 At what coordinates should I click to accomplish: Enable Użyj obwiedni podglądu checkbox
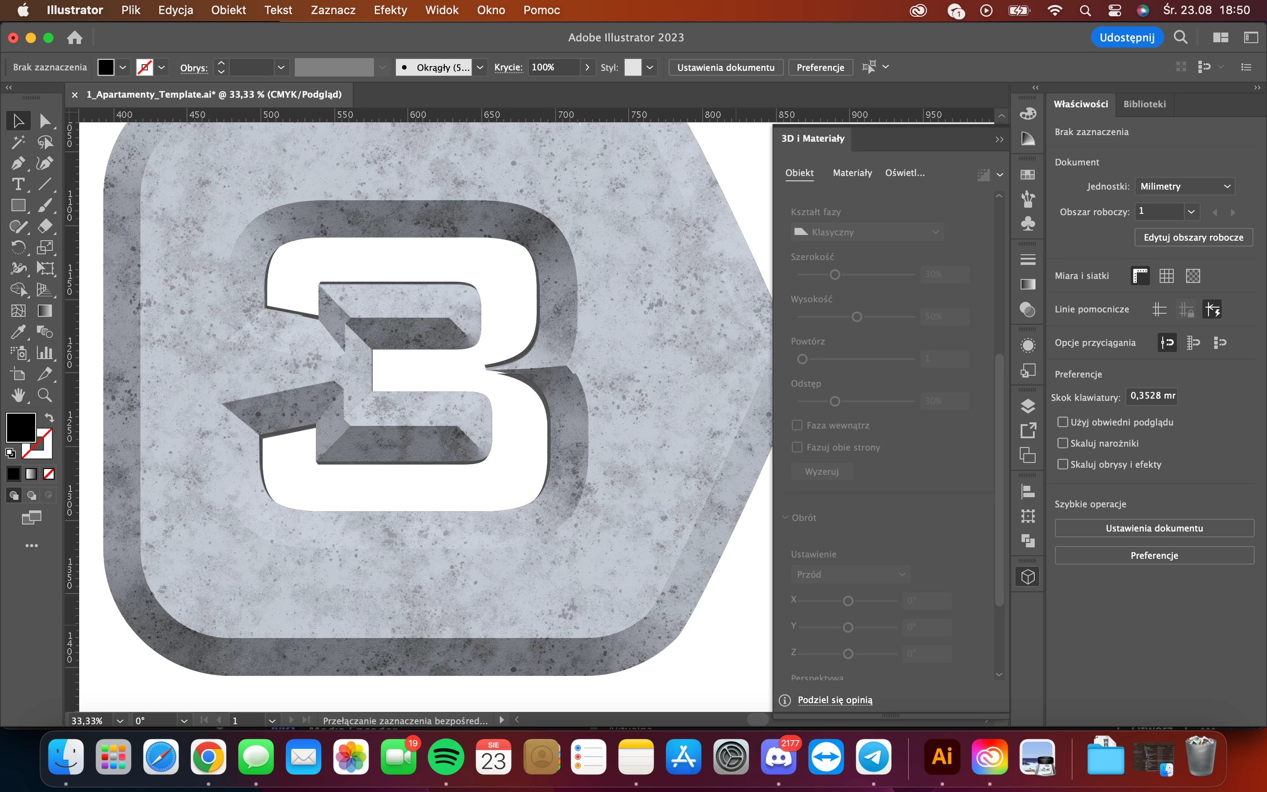pos(1062,422)
